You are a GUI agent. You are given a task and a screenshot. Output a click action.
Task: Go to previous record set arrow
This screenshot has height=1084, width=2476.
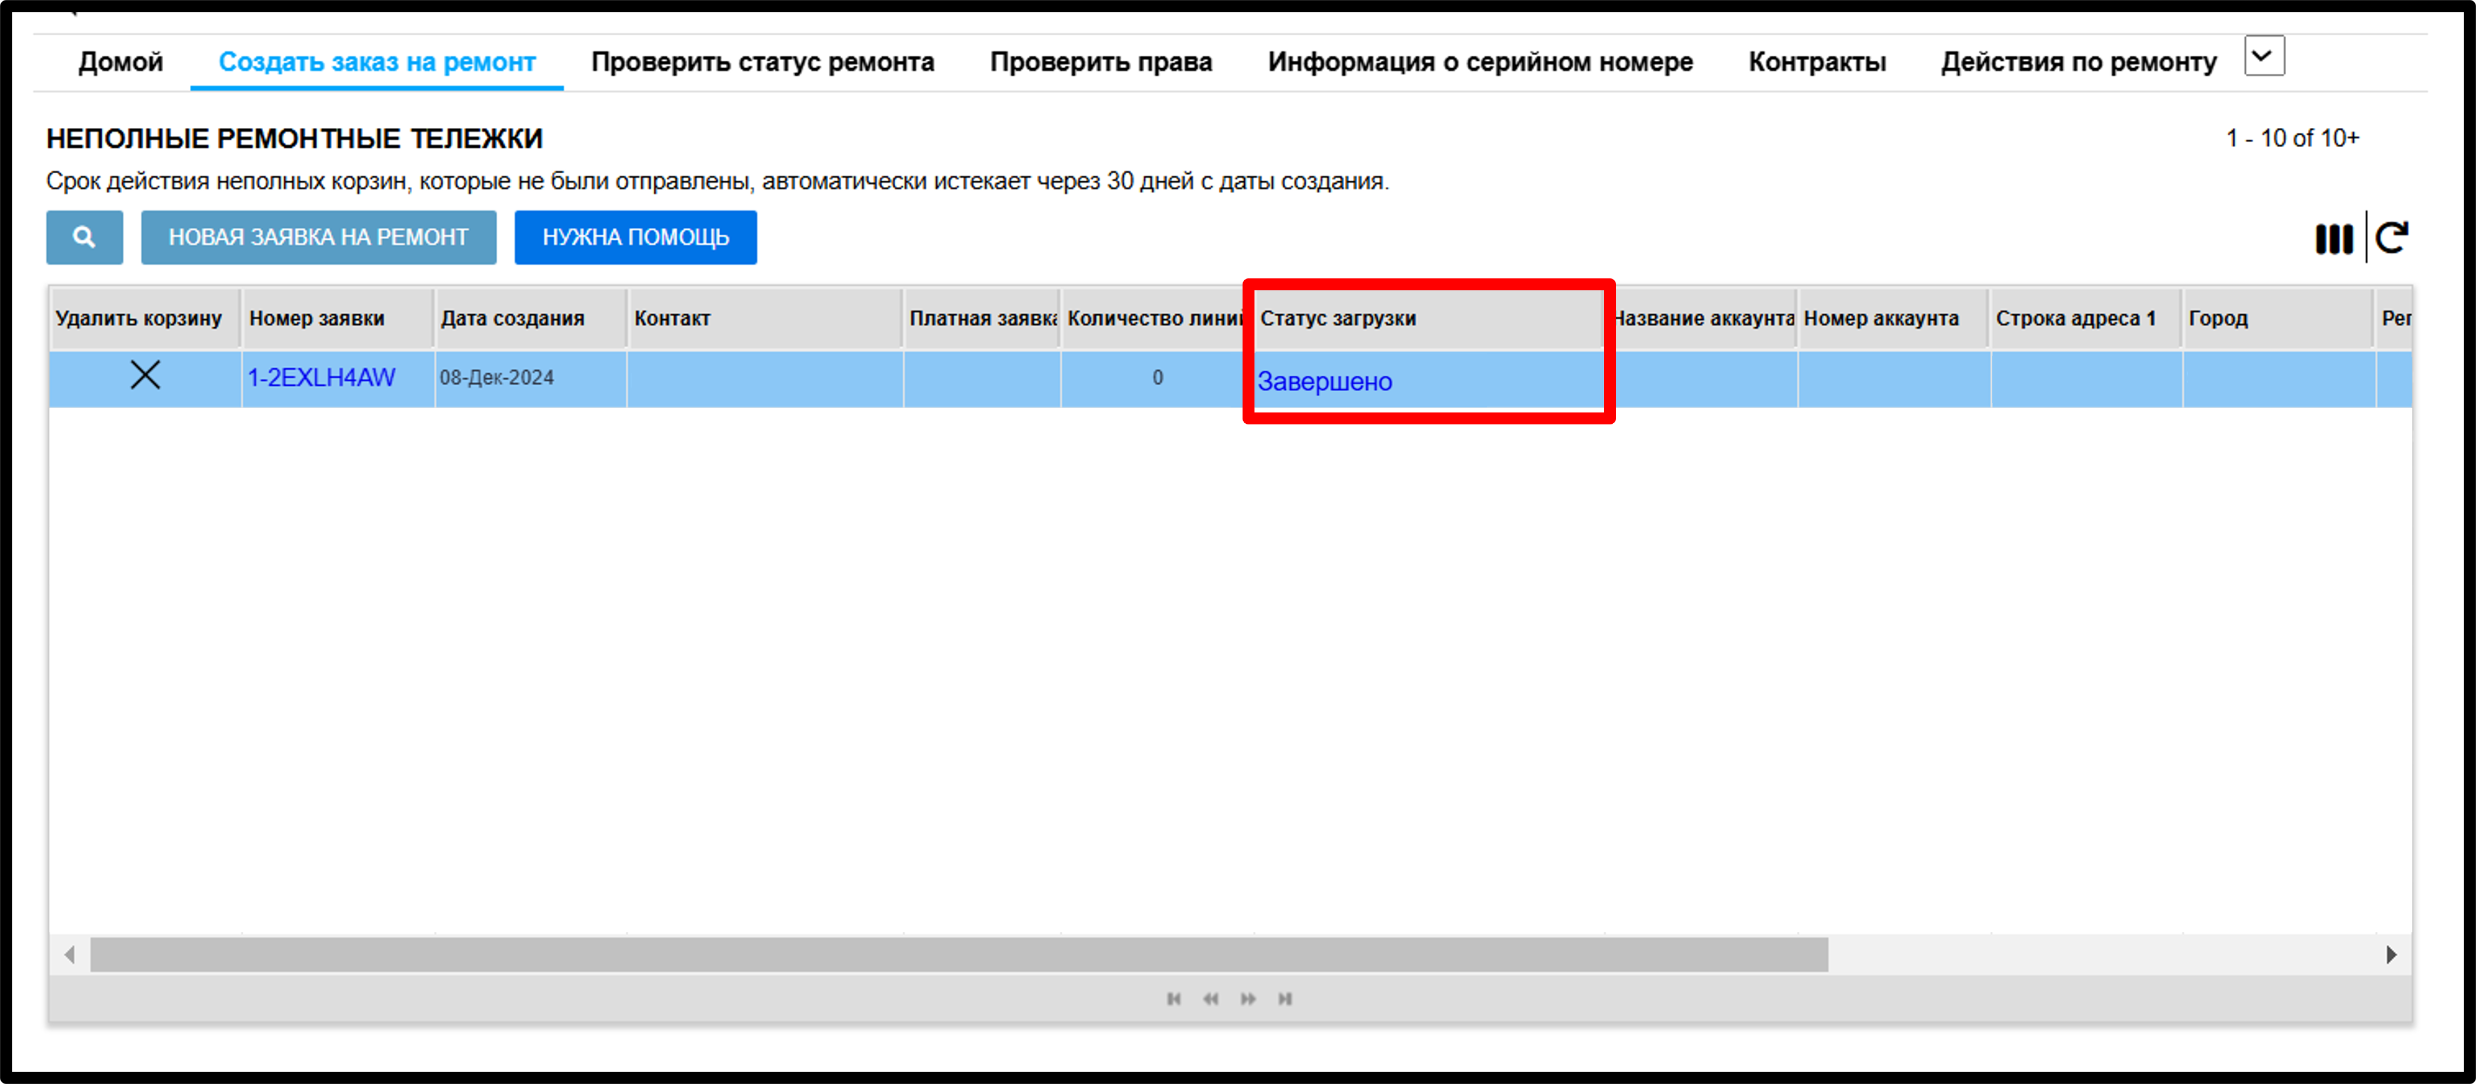pos(1210,999)
